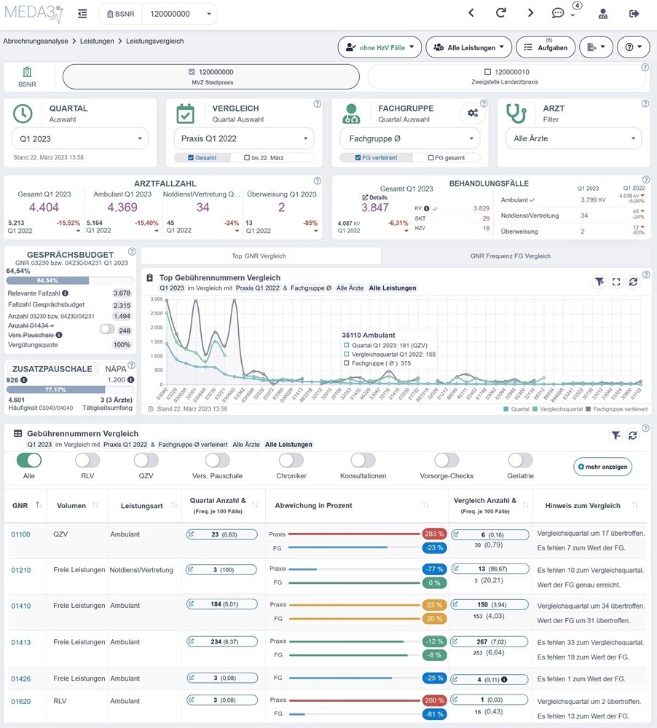Open the chat messages icon
Image resolution: width=657 pixels, height=728 pixels.
click(x=557, y=13)
